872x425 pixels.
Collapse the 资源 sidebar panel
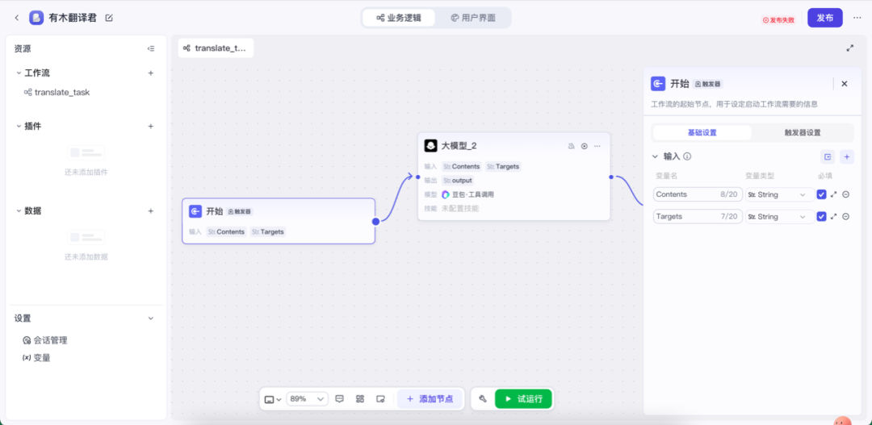151,49
